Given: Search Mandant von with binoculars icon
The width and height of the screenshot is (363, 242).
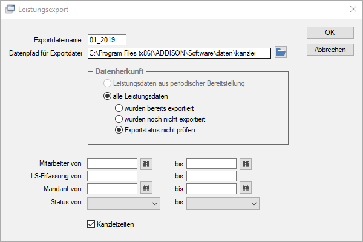Looking at the screenshot, I should [x=146, y=188].
